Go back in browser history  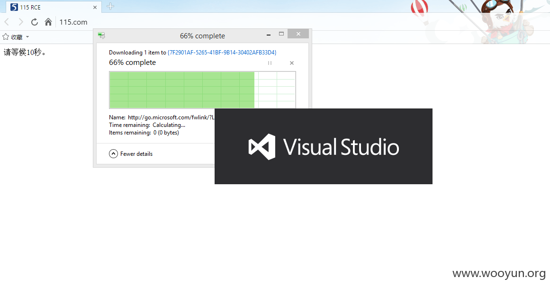coord(7,22)
